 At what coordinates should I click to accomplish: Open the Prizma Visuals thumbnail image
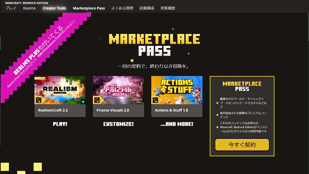[x=118, y=90]
